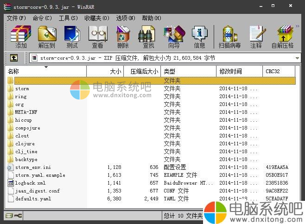Sort by Modified (修改时间) column header
This screenshot has width=305, height=224.
[x=240, y=71]
